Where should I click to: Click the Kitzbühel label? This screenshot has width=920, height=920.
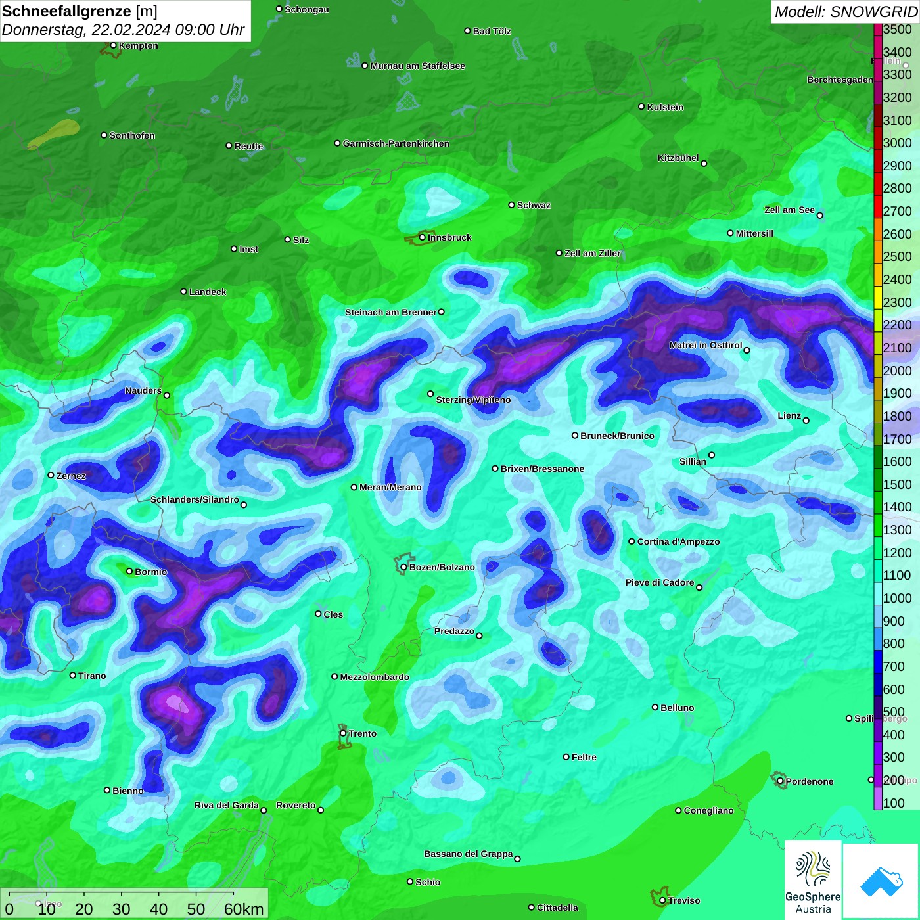coord(678,158)
